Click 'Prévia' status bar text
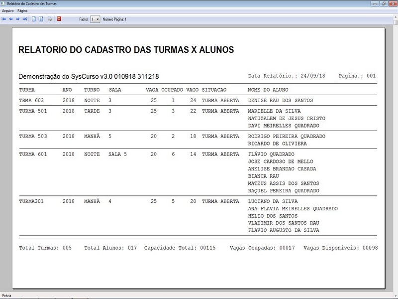The height and width of the screenshot is (299, 398). point(7,296)
